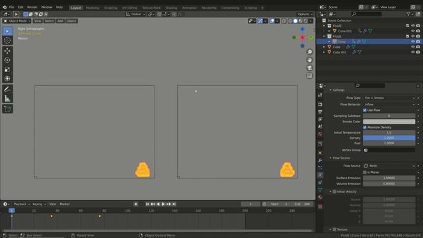This screenshot has width=423, height=238.
Task: Open the World properties tab
Action: tap(320, 134)
